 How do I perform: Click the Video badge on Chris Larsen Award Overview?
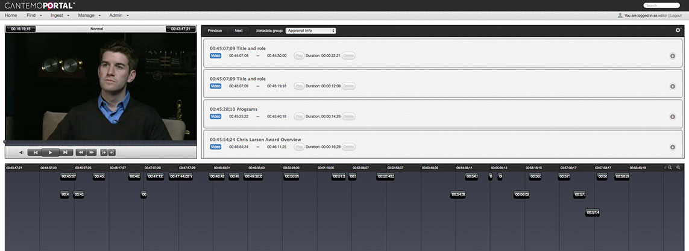click(215, 147)
